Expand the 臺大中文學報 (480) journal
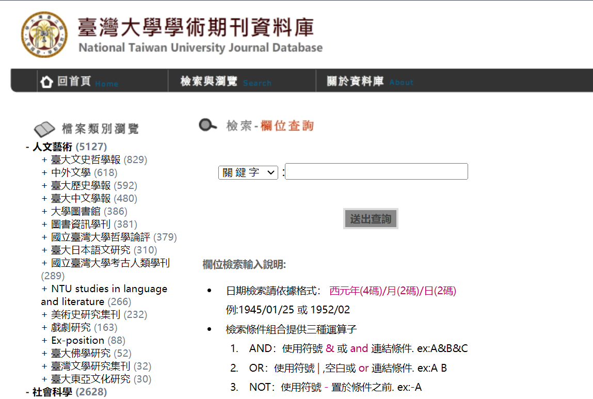This screenshot has width=593, height=399. [89, 198]
